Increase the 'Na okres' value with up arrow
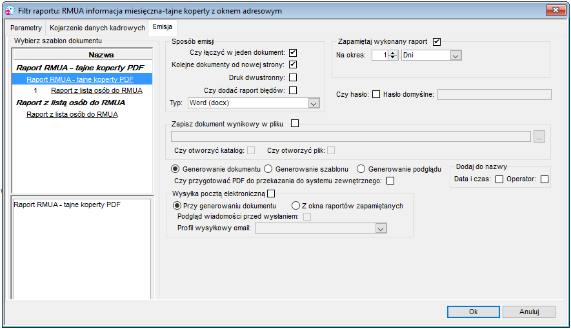This screenshot has width=571, height=329. pos(392,53)
